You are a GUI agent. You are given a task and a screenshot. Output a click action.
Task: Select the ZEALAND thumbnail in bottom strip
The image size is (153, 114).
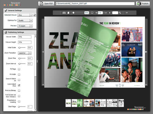point(77,103)
